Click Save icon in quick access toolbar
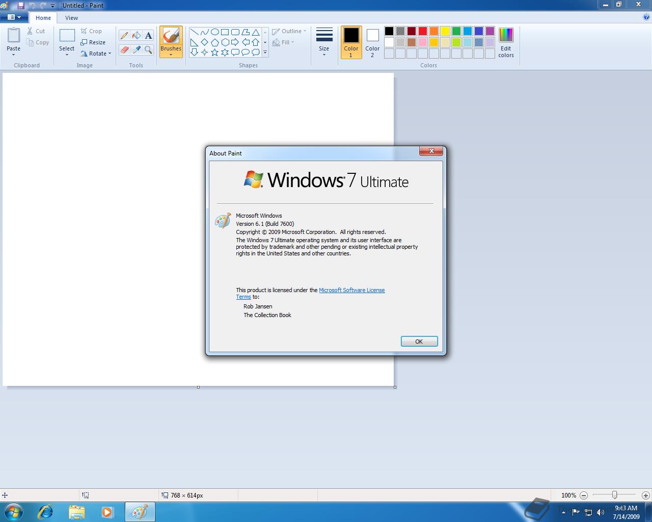The height and width of the screenshot is (522, 652). [x=21, y=5]
